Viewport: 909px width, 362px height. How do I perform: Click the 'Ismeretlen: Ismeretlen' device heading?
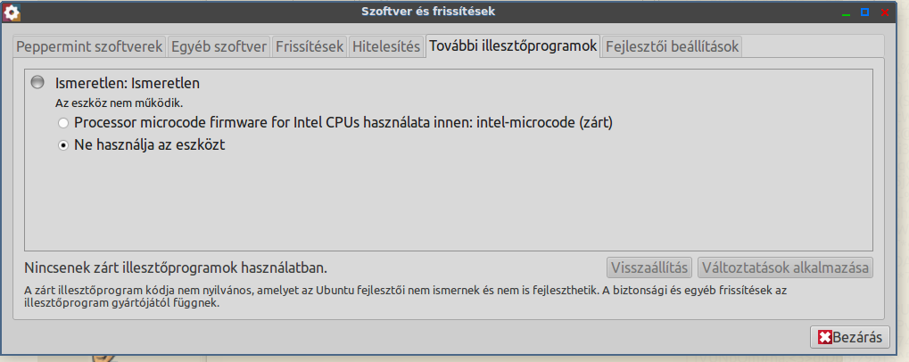pos(128,83)
